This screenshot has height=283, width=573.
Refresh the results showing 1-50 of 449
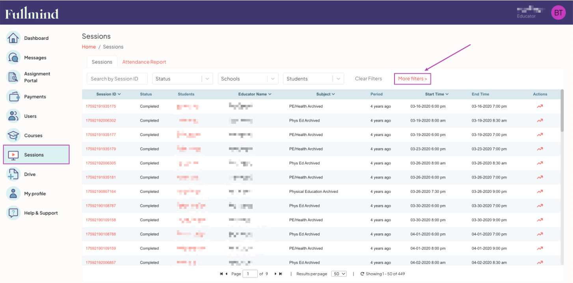[362, 274]
